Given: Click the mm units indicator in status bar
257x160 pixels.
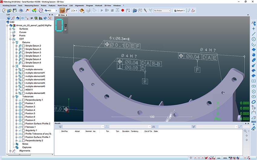Looking at the screenshot, I should (x=218, y=158).
